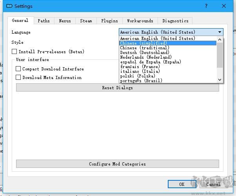Switch to the Paths tab
This screenshot has height=196, width=236.
[44, 21]
